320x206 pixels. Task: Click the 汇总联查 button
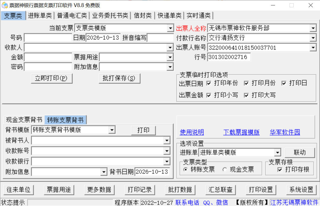pyautogui.click(x=221, y=190)
